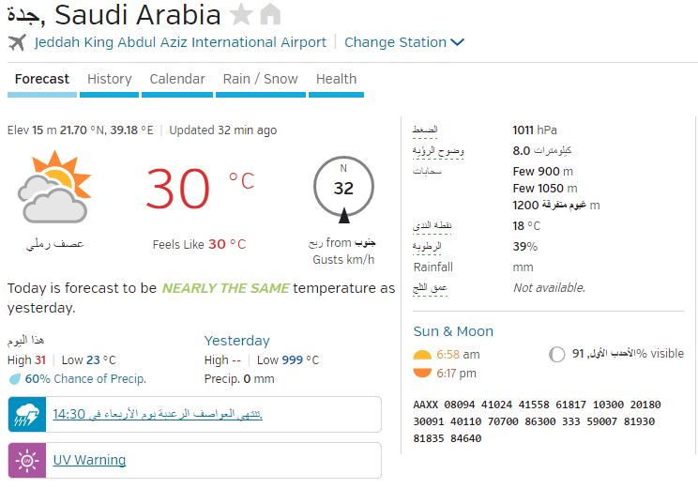
Task: Click the airplane station icon
Action: [x=17, y=42]
